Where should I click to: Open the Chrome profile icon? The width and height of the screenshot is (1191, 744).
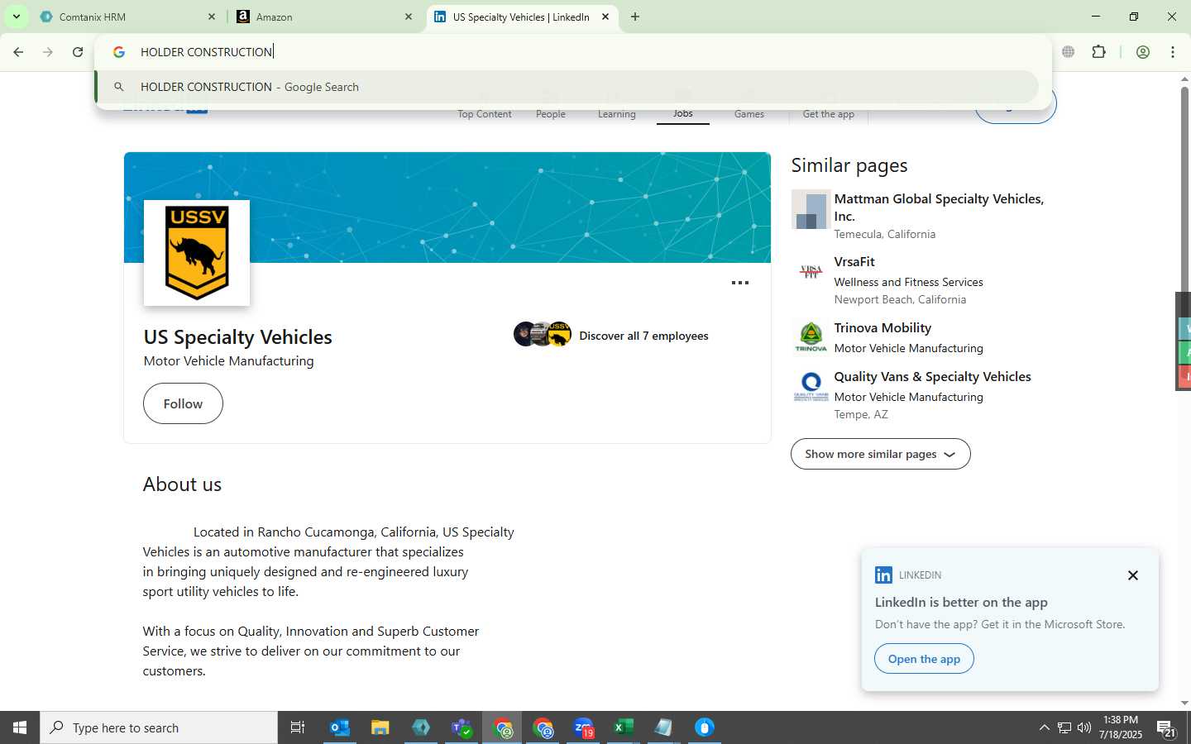tap(1143, 52)
